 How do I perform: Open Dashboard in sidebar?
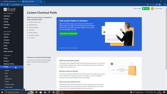[7, 16]
